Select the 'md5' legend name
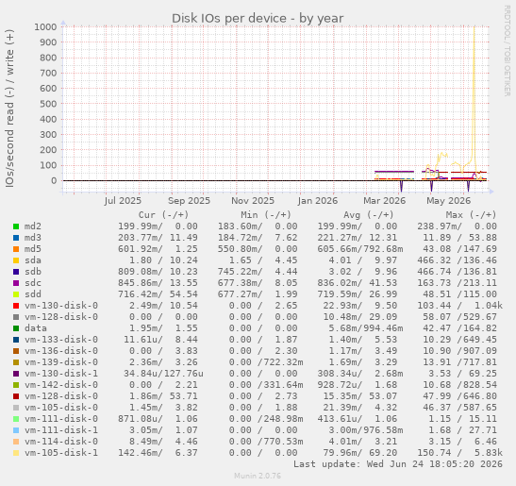This screenshot has height=486, width=516. point(33,249)
